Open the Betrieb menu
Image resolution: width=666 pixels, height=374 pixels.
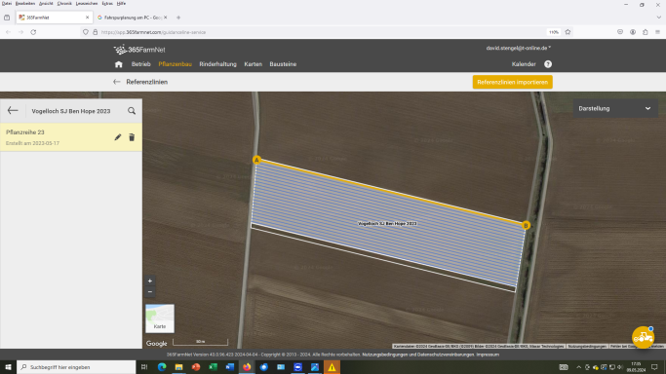(x=141, y=64)
